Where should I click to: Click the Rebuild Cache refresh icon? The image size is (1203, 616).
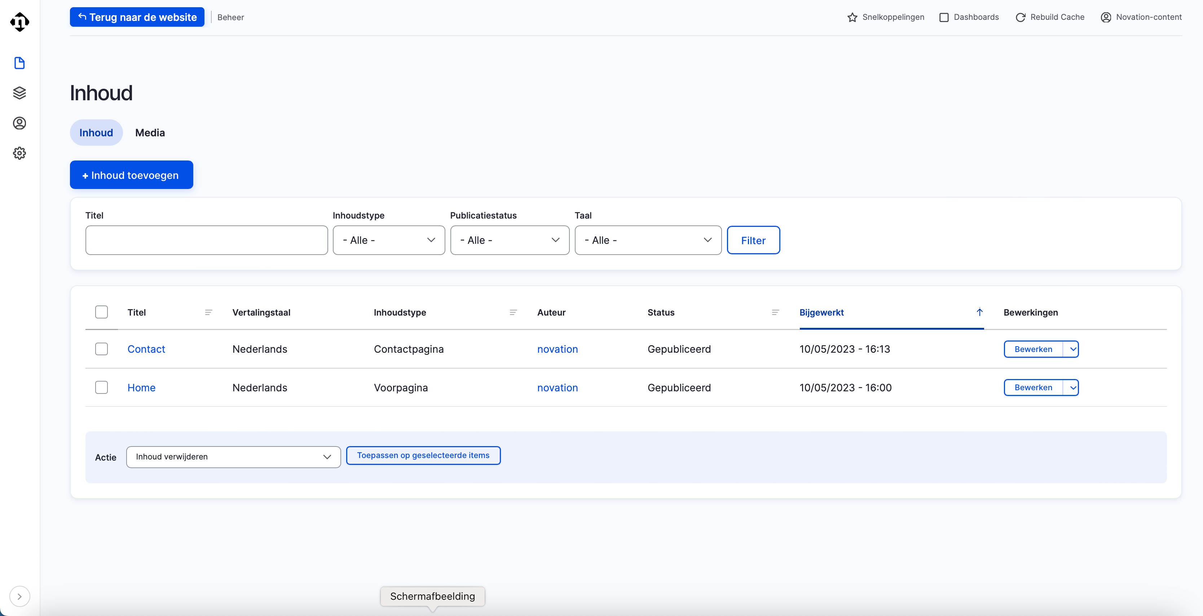click(x=1021, y=17)
